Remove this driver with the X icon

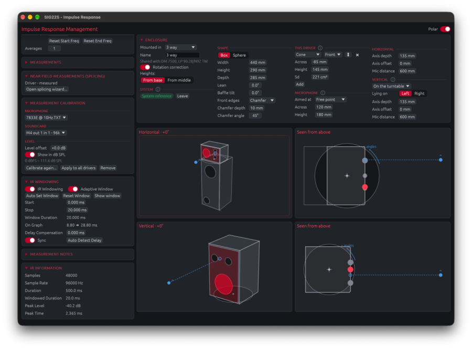point(357,55)
